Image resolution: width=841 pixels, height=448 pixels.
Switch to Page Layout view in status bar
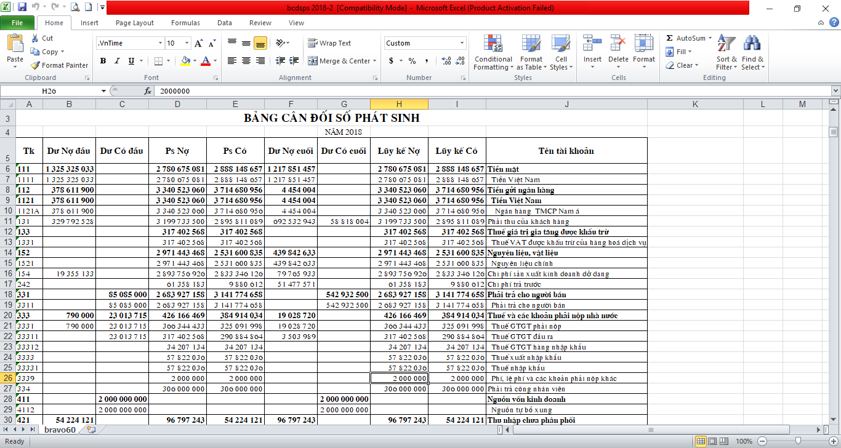coord(713,441)
